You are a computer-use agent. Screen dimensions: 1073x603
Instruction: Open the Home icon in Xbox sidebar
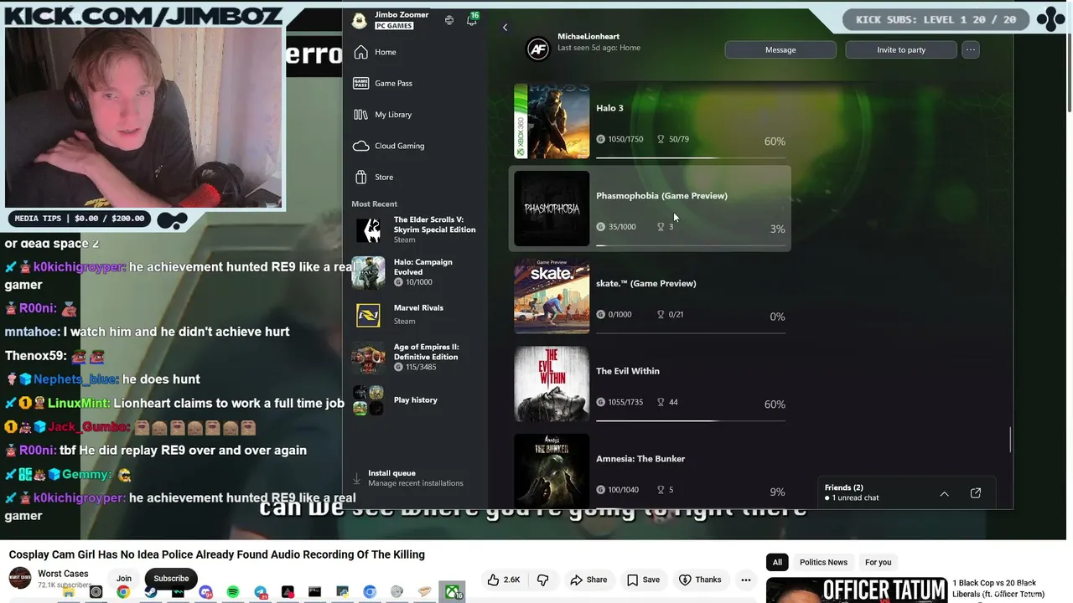360,52
